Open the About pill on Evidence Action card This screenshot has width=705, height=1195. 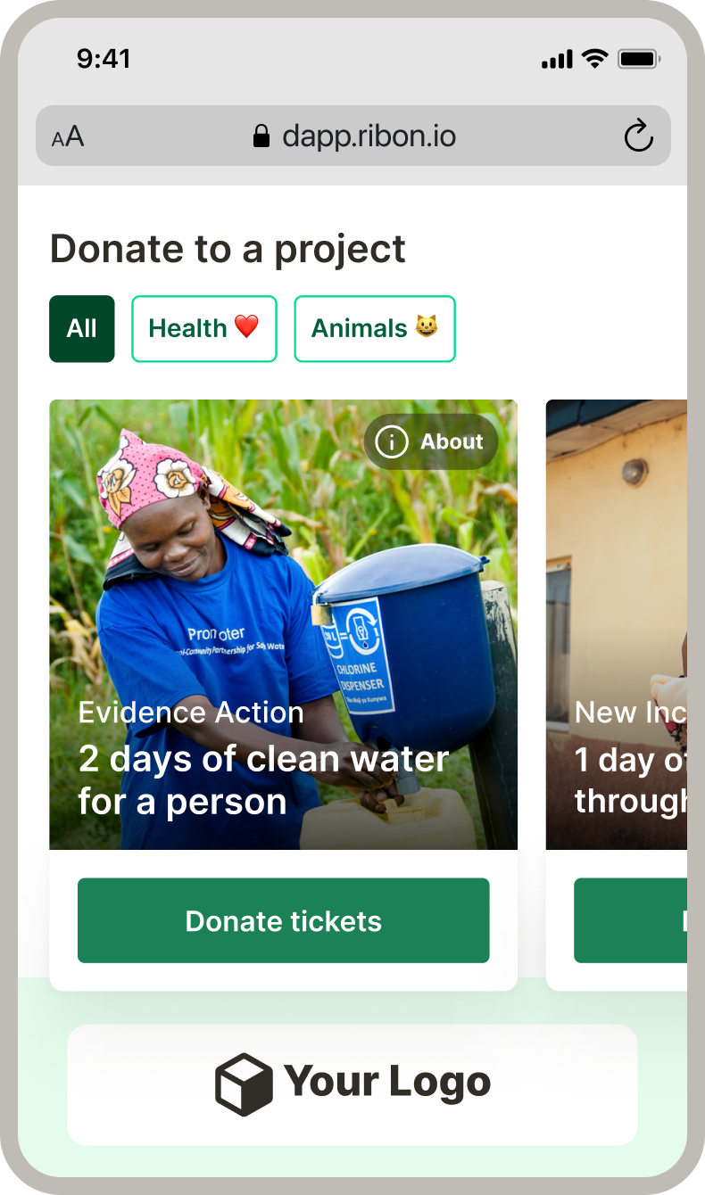tap(431, 441)
